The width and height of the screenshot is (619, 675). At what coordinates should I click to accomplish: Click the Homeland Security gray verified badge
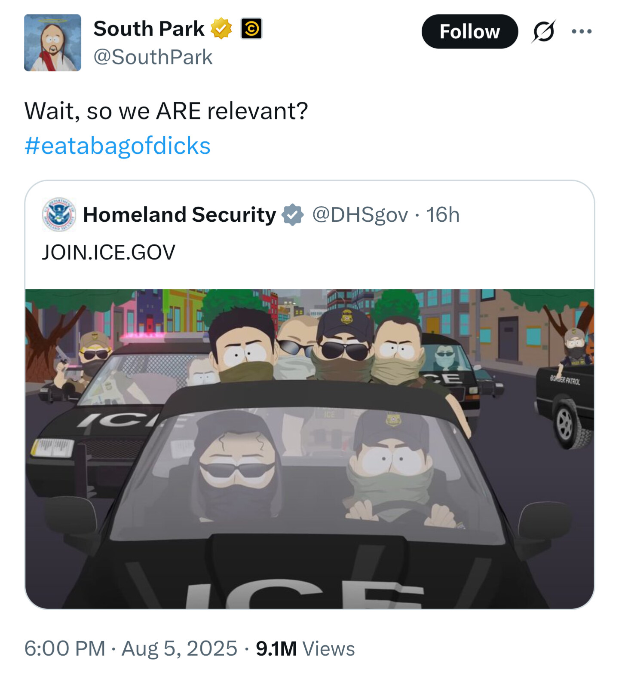tap(292, 215)
